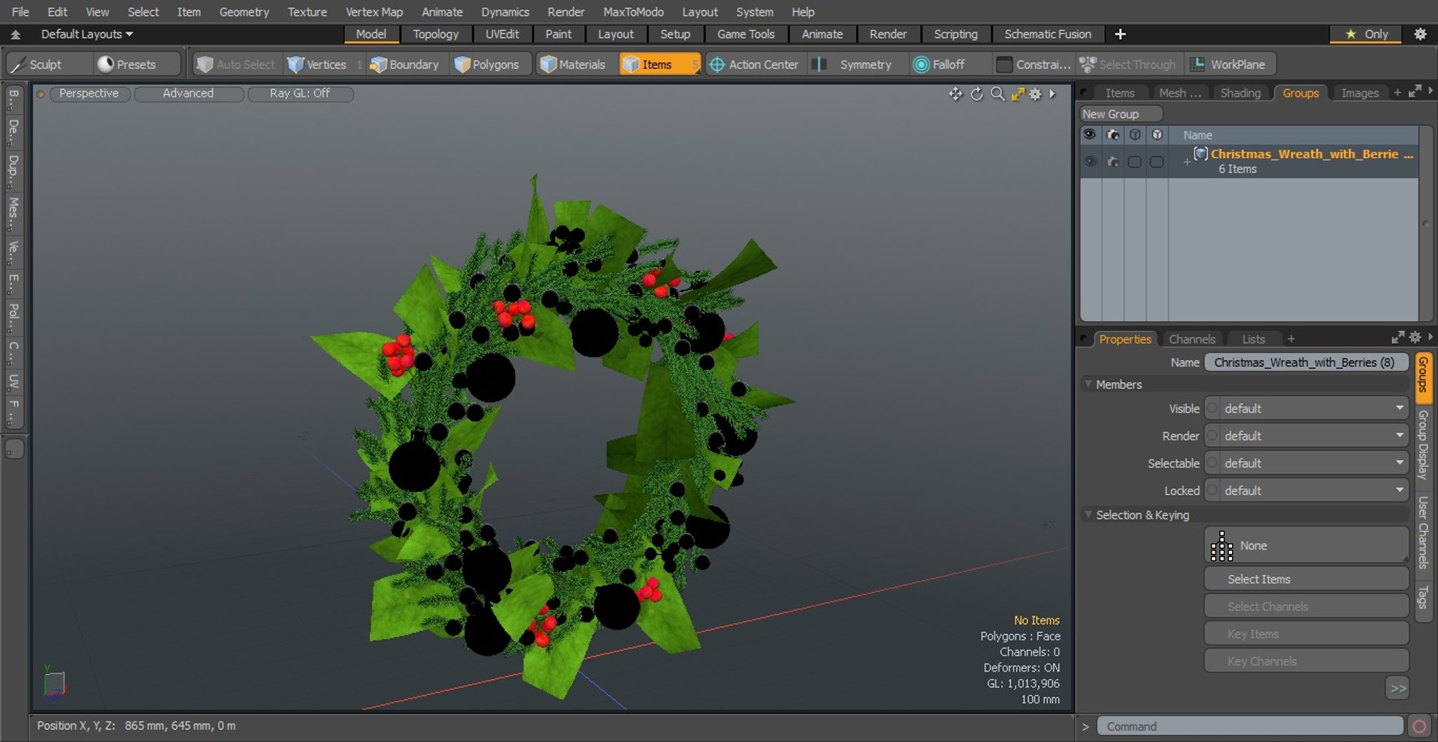
Task: Click the Select Items button
Action: pos(1306,579)
